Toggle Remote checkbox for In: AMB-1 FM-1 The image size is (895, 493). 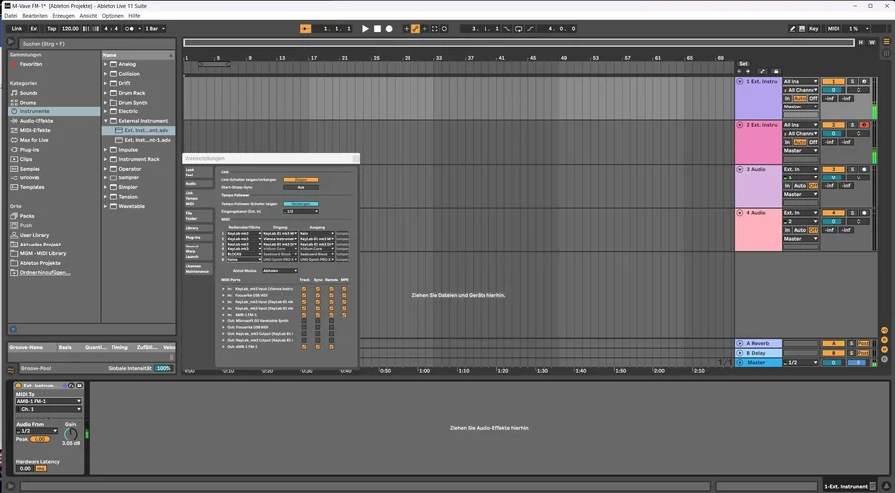(x=331, y=315)
